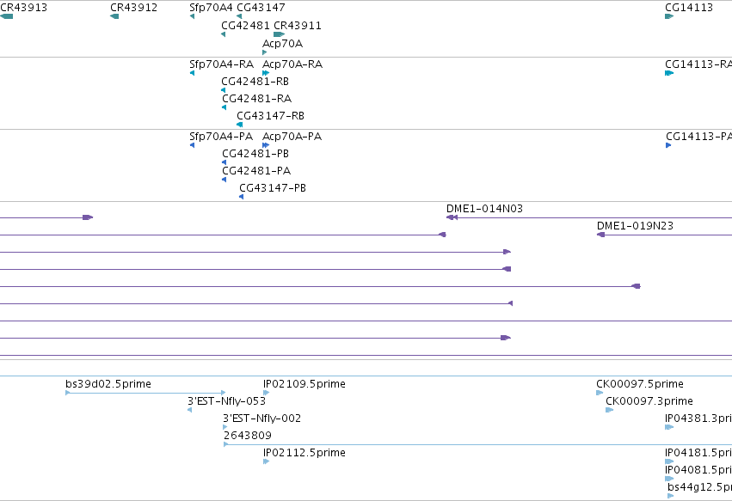Click the CR43911 gene label
The width and height of the screenshot is (732, 501).
298,26
